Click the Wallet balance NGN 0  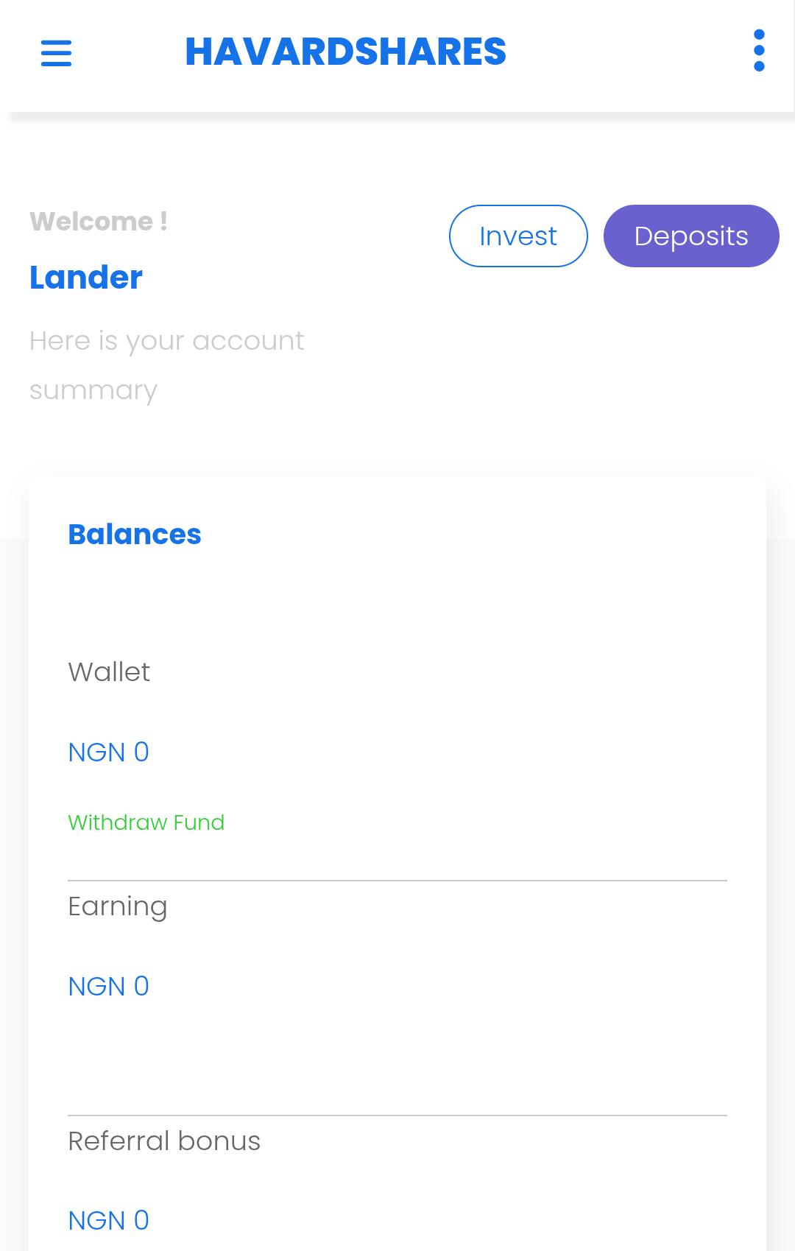point(108,752)
